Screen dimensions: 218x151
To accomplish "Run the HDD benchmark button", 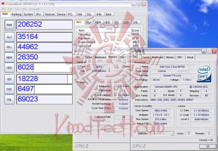I will (x=9, y=68).
